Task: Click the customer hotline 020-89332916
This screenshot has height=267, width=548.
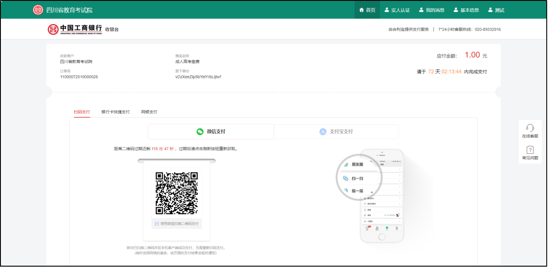Action: tap(488, 30)
